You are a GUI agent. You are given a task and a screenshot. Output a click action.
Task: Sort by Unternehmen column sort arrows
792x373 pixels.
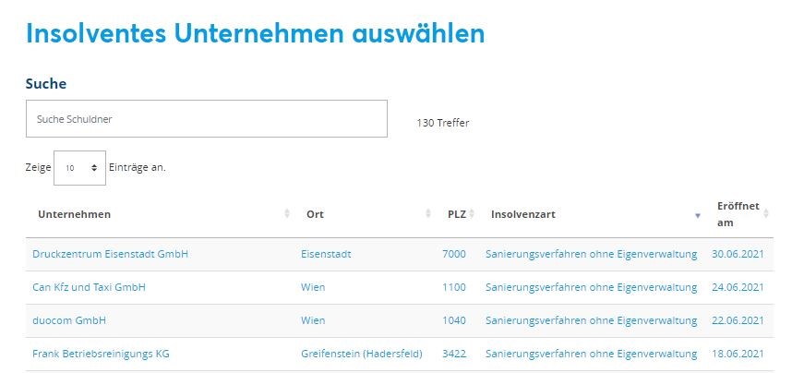point(286,214)
